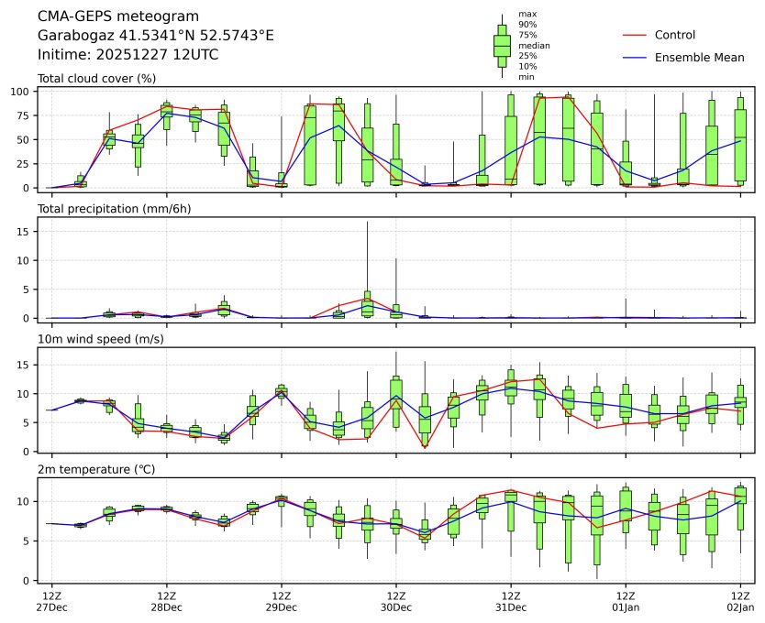Select the "Control" legend label
This screenshot has height=623, width=765.
[674, 35]
